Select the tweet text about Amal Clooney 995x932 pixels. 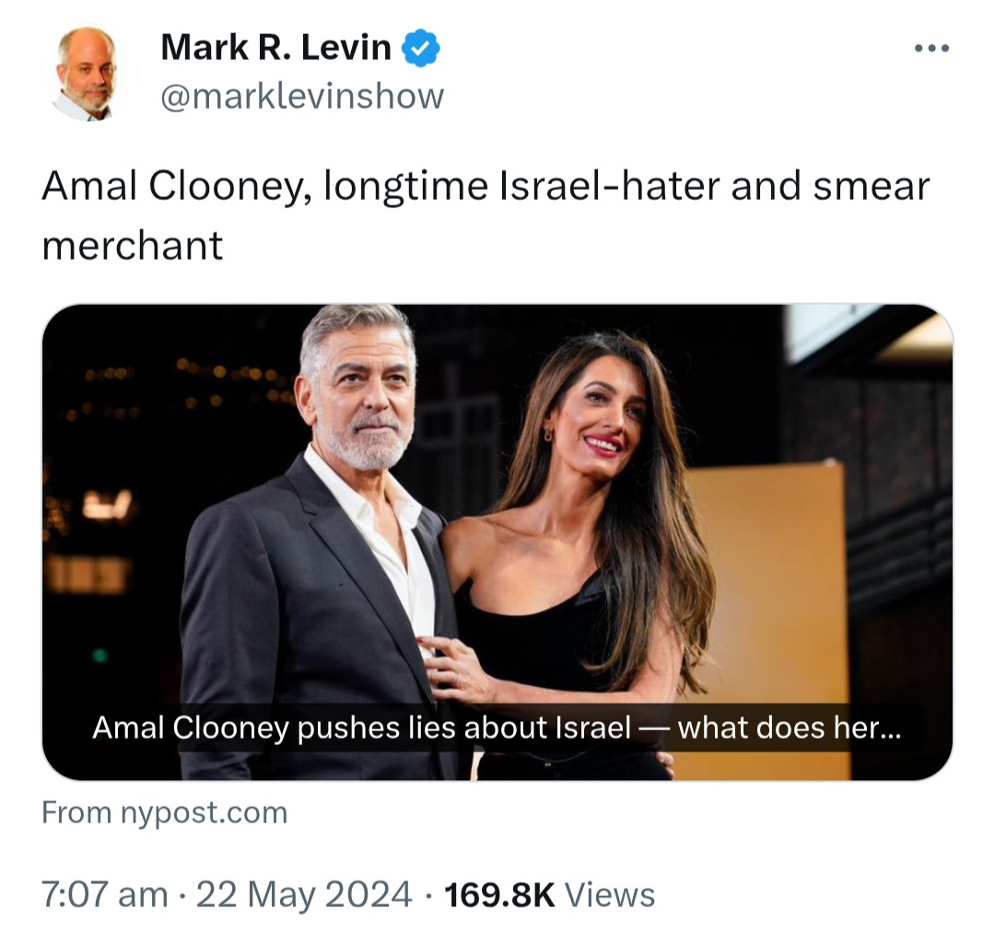click(x=486, y=215)
